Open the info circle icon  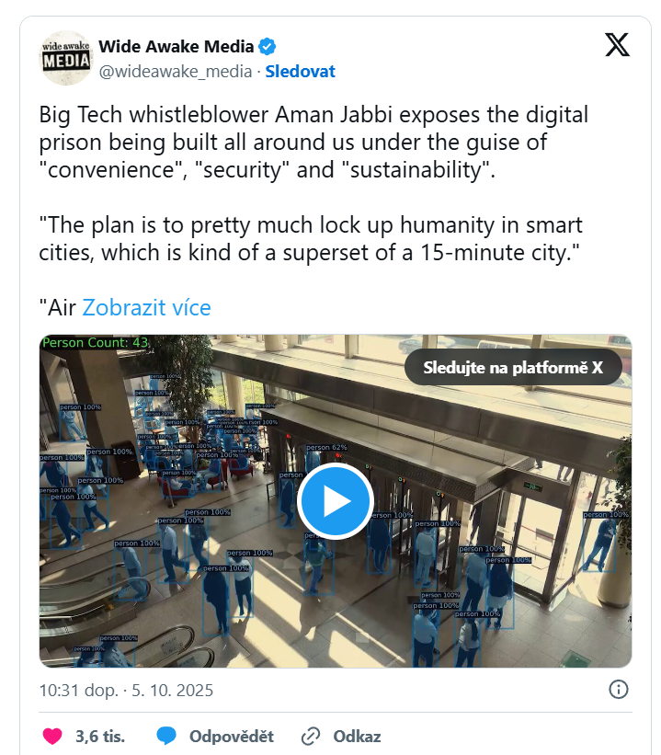(x=619, y=689)
